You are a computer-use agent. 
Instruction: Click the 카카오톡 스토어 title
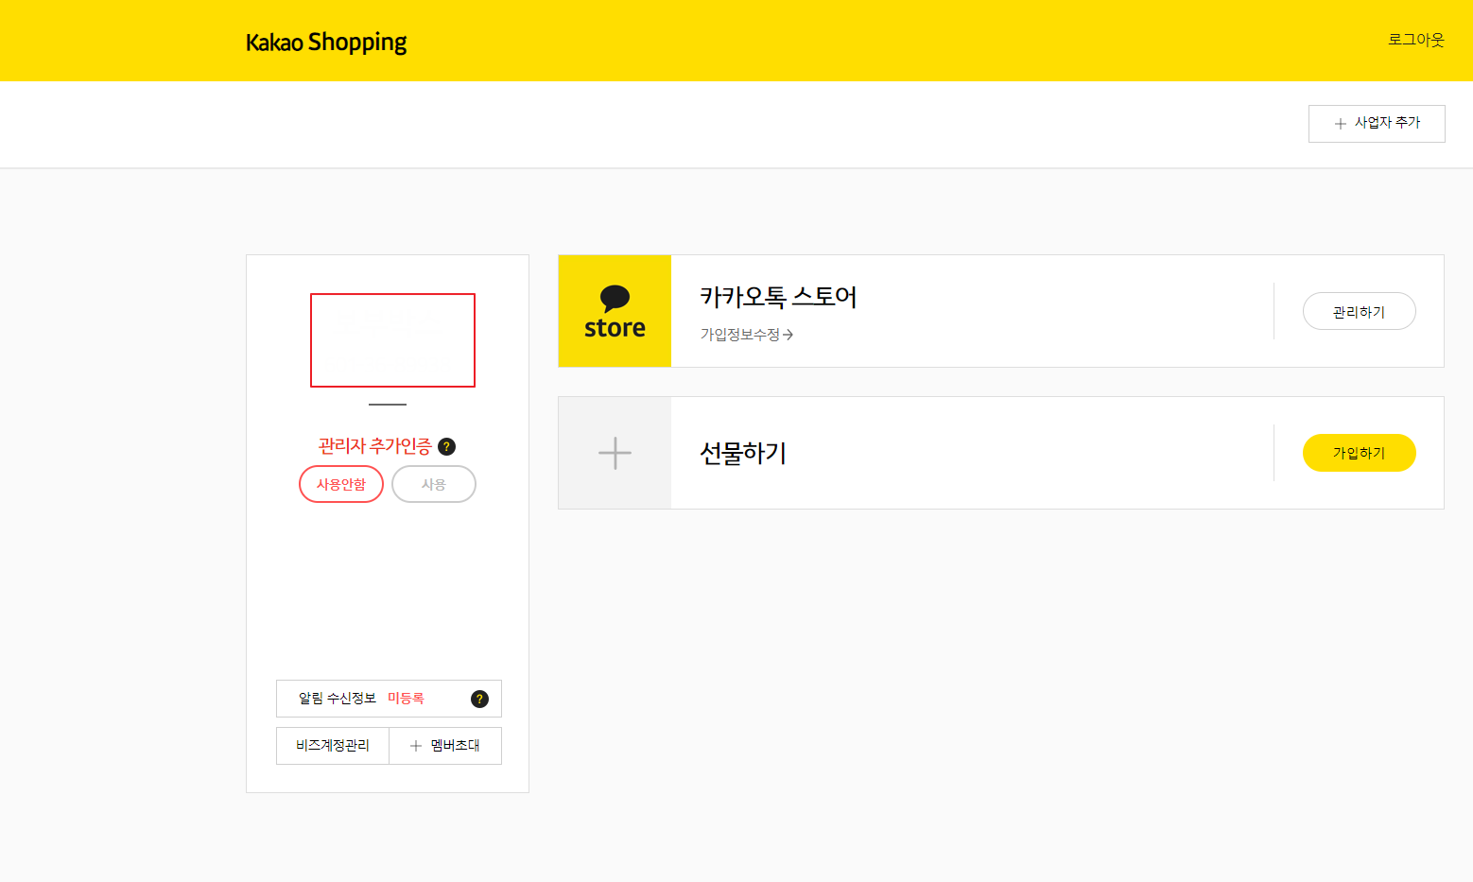778,297
